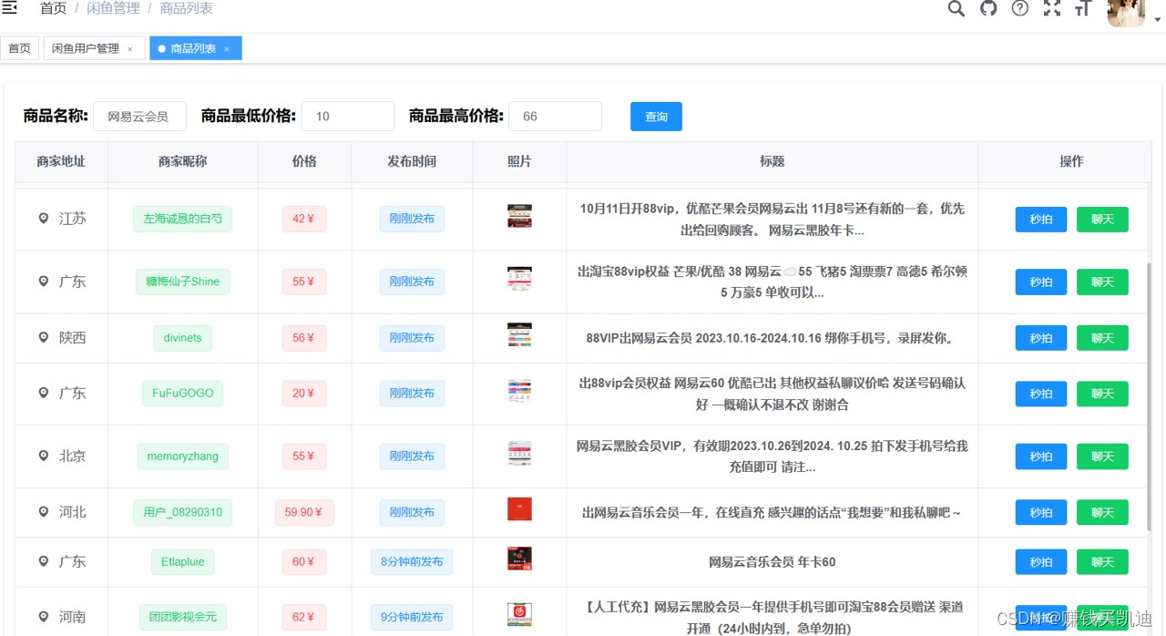This screenshot has width=1166, height=636.
Task: Go to 首页 in breadcrumb
Action: pos(53,8)
